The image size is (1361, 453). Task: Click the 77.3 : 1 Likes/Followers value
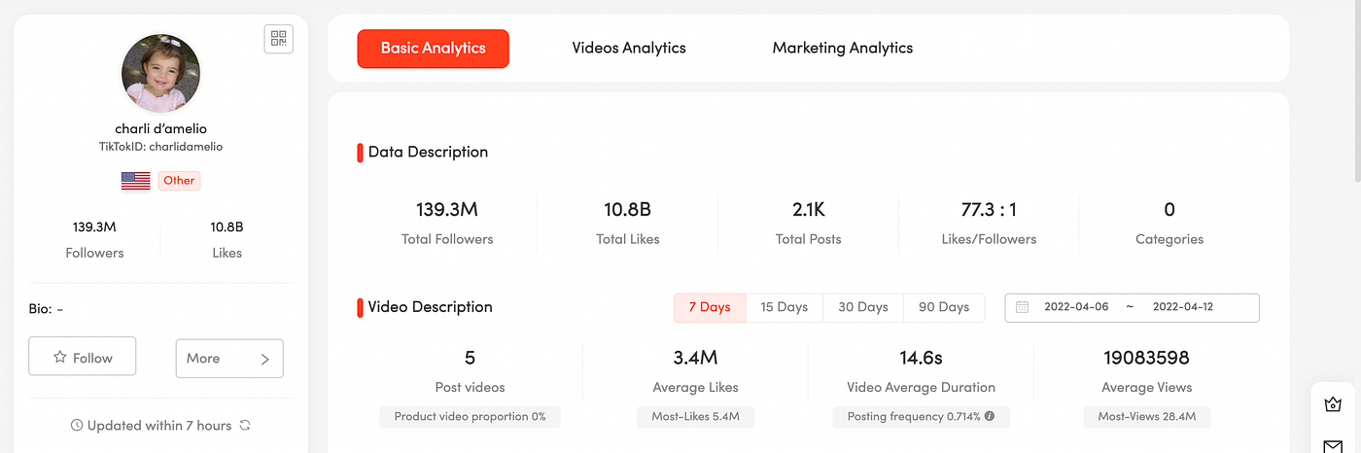tap(990, 209)
